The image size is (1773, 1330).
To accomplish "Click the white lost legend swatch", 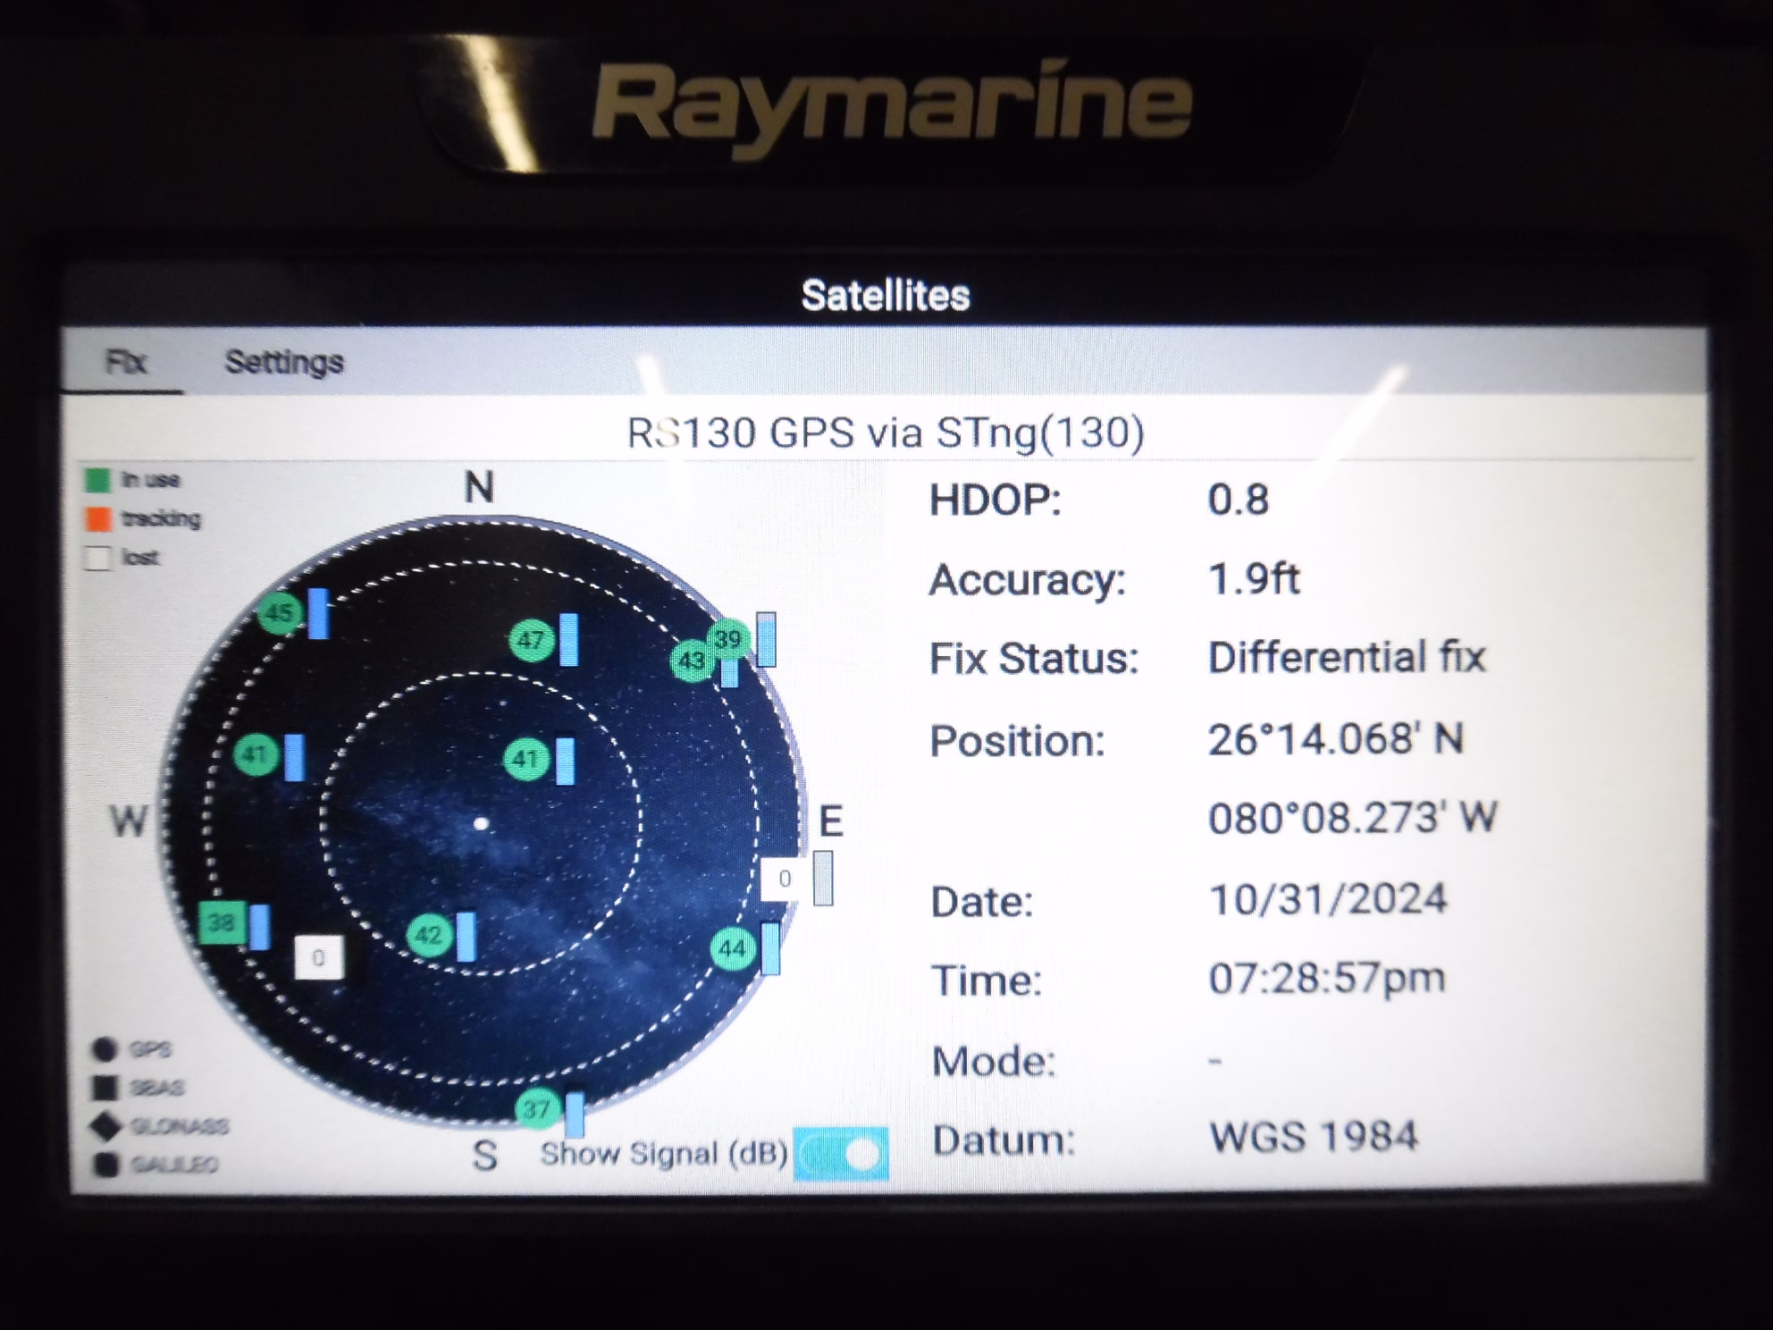I will pos(97,558).
